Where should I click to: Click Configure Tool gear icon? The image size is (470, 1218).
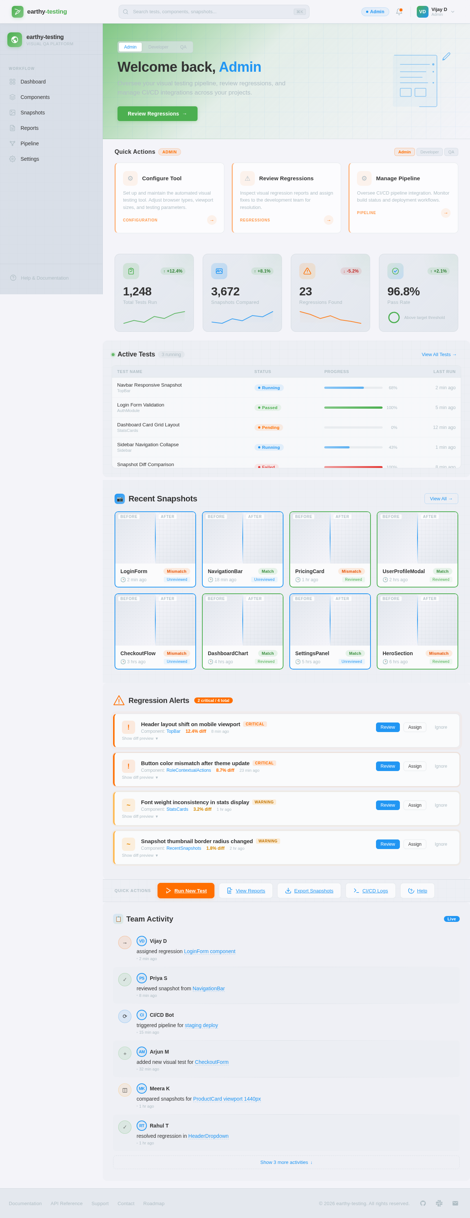130,178
